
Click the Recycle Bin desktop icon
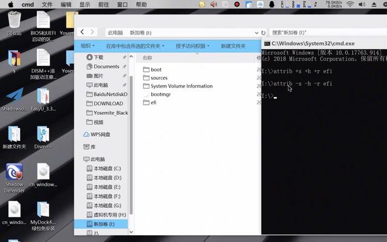click(x=14, y=21)
